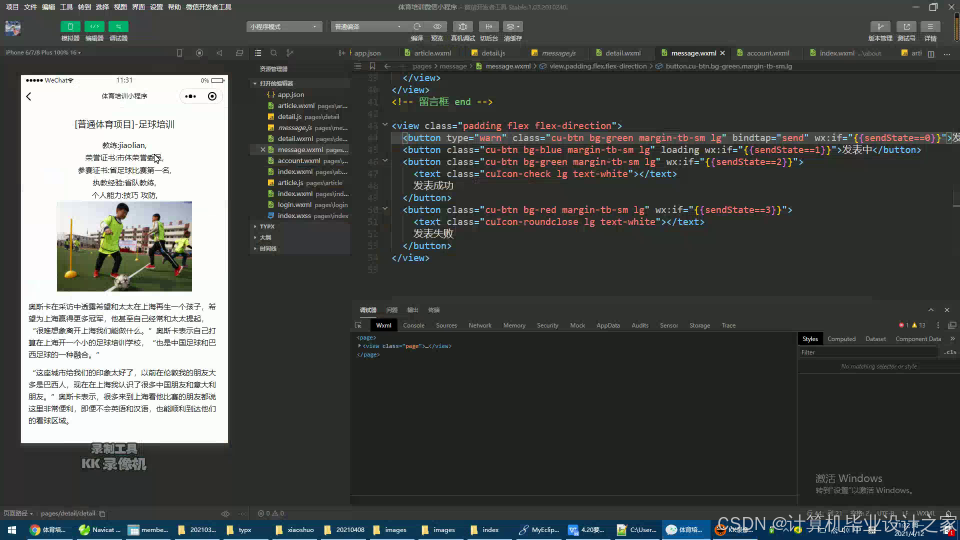Click the Styles filter input

coord(869,352)
